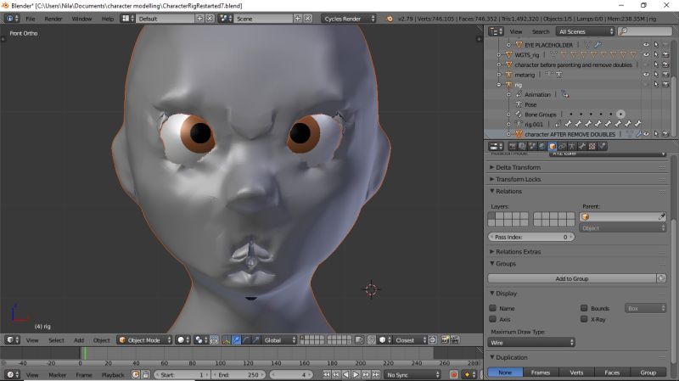Viewport: 679px width, 381px height.
Task: Click the Blender logo in the header
Action: click(390, 19)
